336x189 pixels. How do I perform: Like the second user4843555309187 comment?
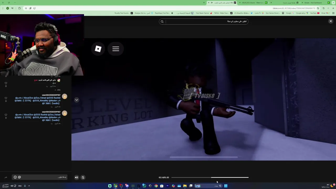(x=6, y=115)
